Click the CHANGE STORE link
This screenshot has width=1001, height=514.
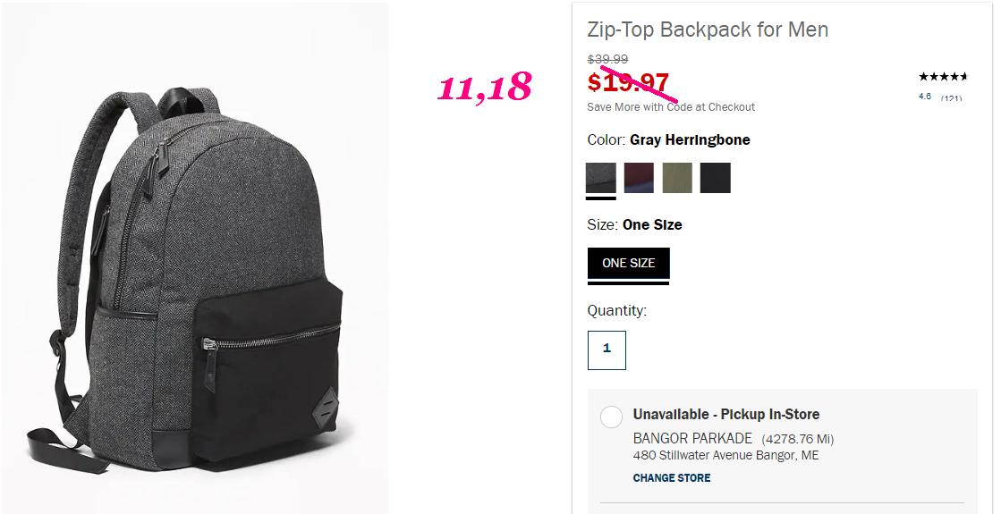[x=672, y=477]
